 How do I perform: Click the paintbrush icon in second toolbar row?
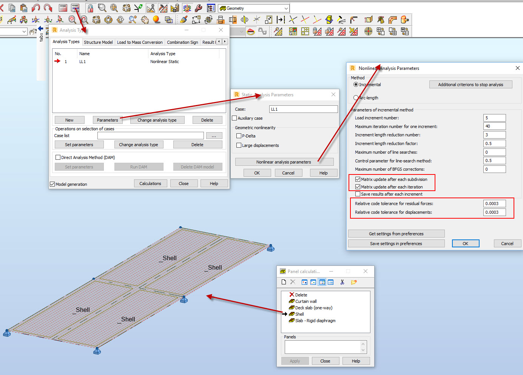184,20
